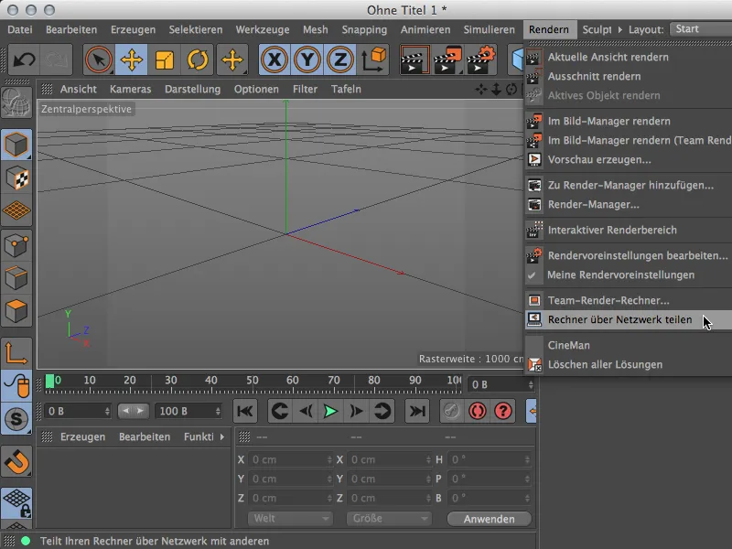Open the viewport Darstellung menu
732x549 pixels.
tap(193, 89)
